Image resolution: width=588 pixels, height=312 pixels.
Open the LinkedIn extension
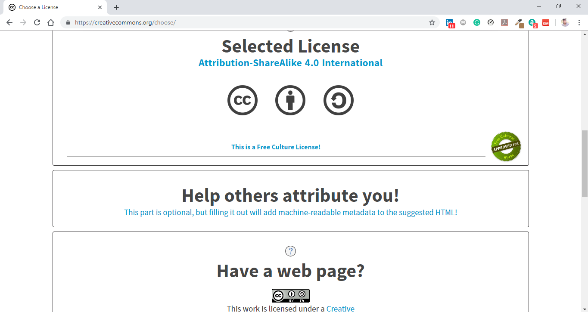point(450,23)
